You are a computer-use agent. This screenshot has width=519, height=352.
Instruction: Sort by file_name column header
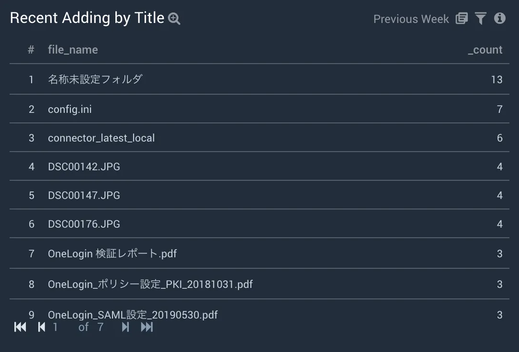point(73,50)
